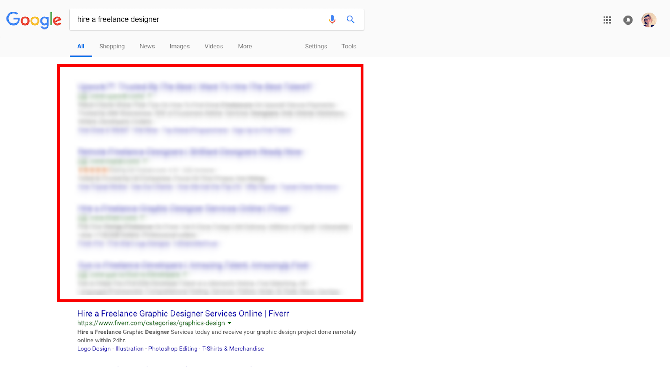Switch to the News tab
670x367 pixels.
147,46
